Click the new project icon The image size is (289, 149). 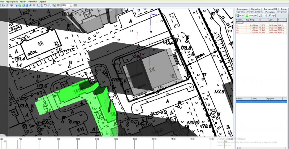(x=0, y=5)
